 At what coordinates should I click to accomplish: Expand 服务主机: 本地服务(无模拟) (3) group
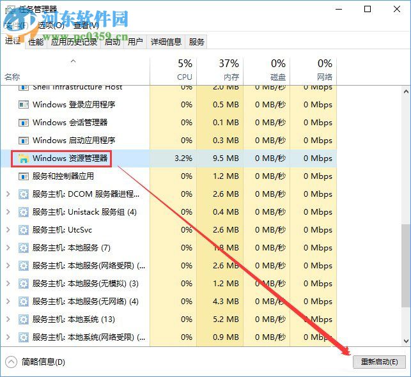(x=8, y=284)
